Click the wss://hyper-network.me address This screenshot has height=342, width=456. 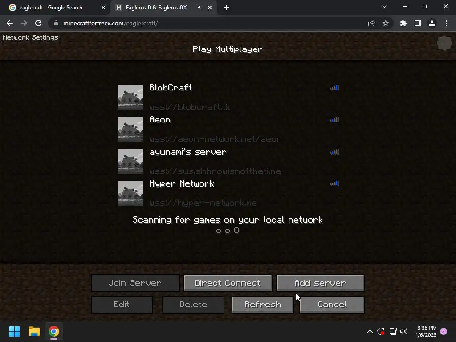(203, 203)
